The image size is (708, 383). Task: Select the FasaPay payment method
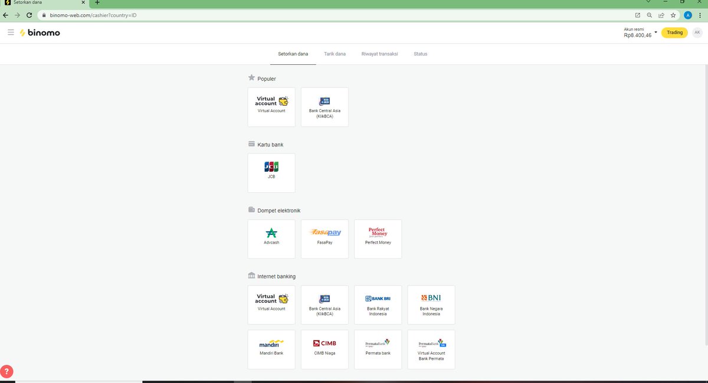tap(324, 239)
